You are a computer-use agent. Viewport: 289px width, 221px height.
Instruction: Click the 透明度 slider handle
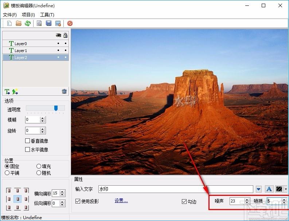pos(56,108)
